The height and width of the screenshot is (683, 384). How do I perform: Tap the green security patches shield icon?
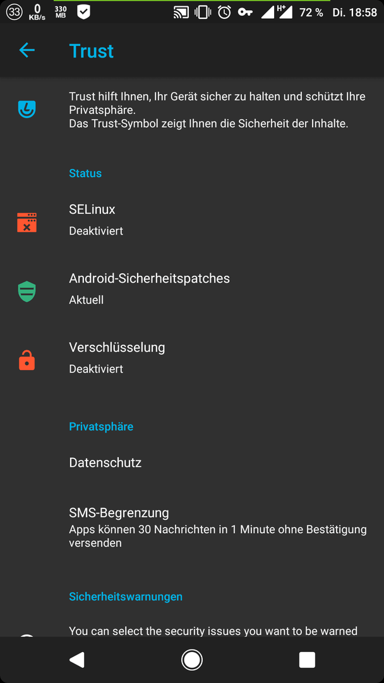coord(27,292)
